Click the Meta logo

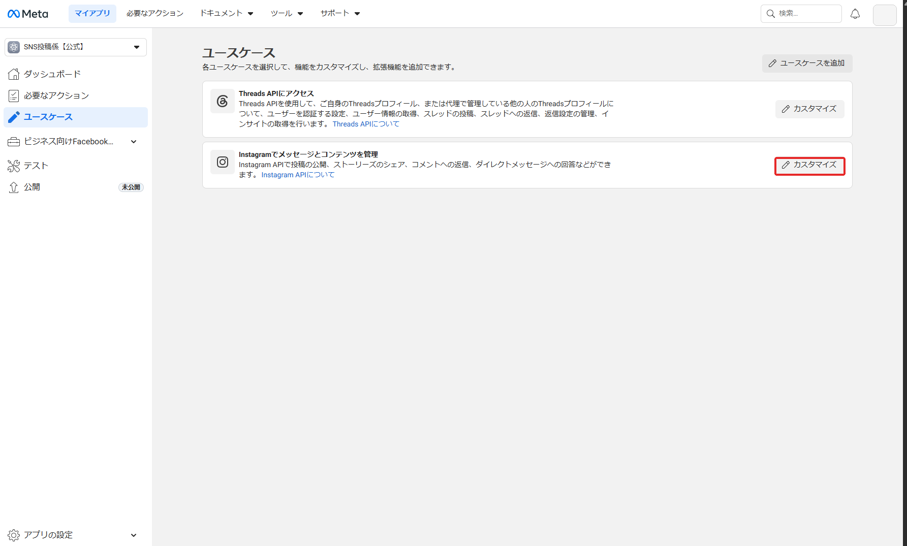coord(28,14)
